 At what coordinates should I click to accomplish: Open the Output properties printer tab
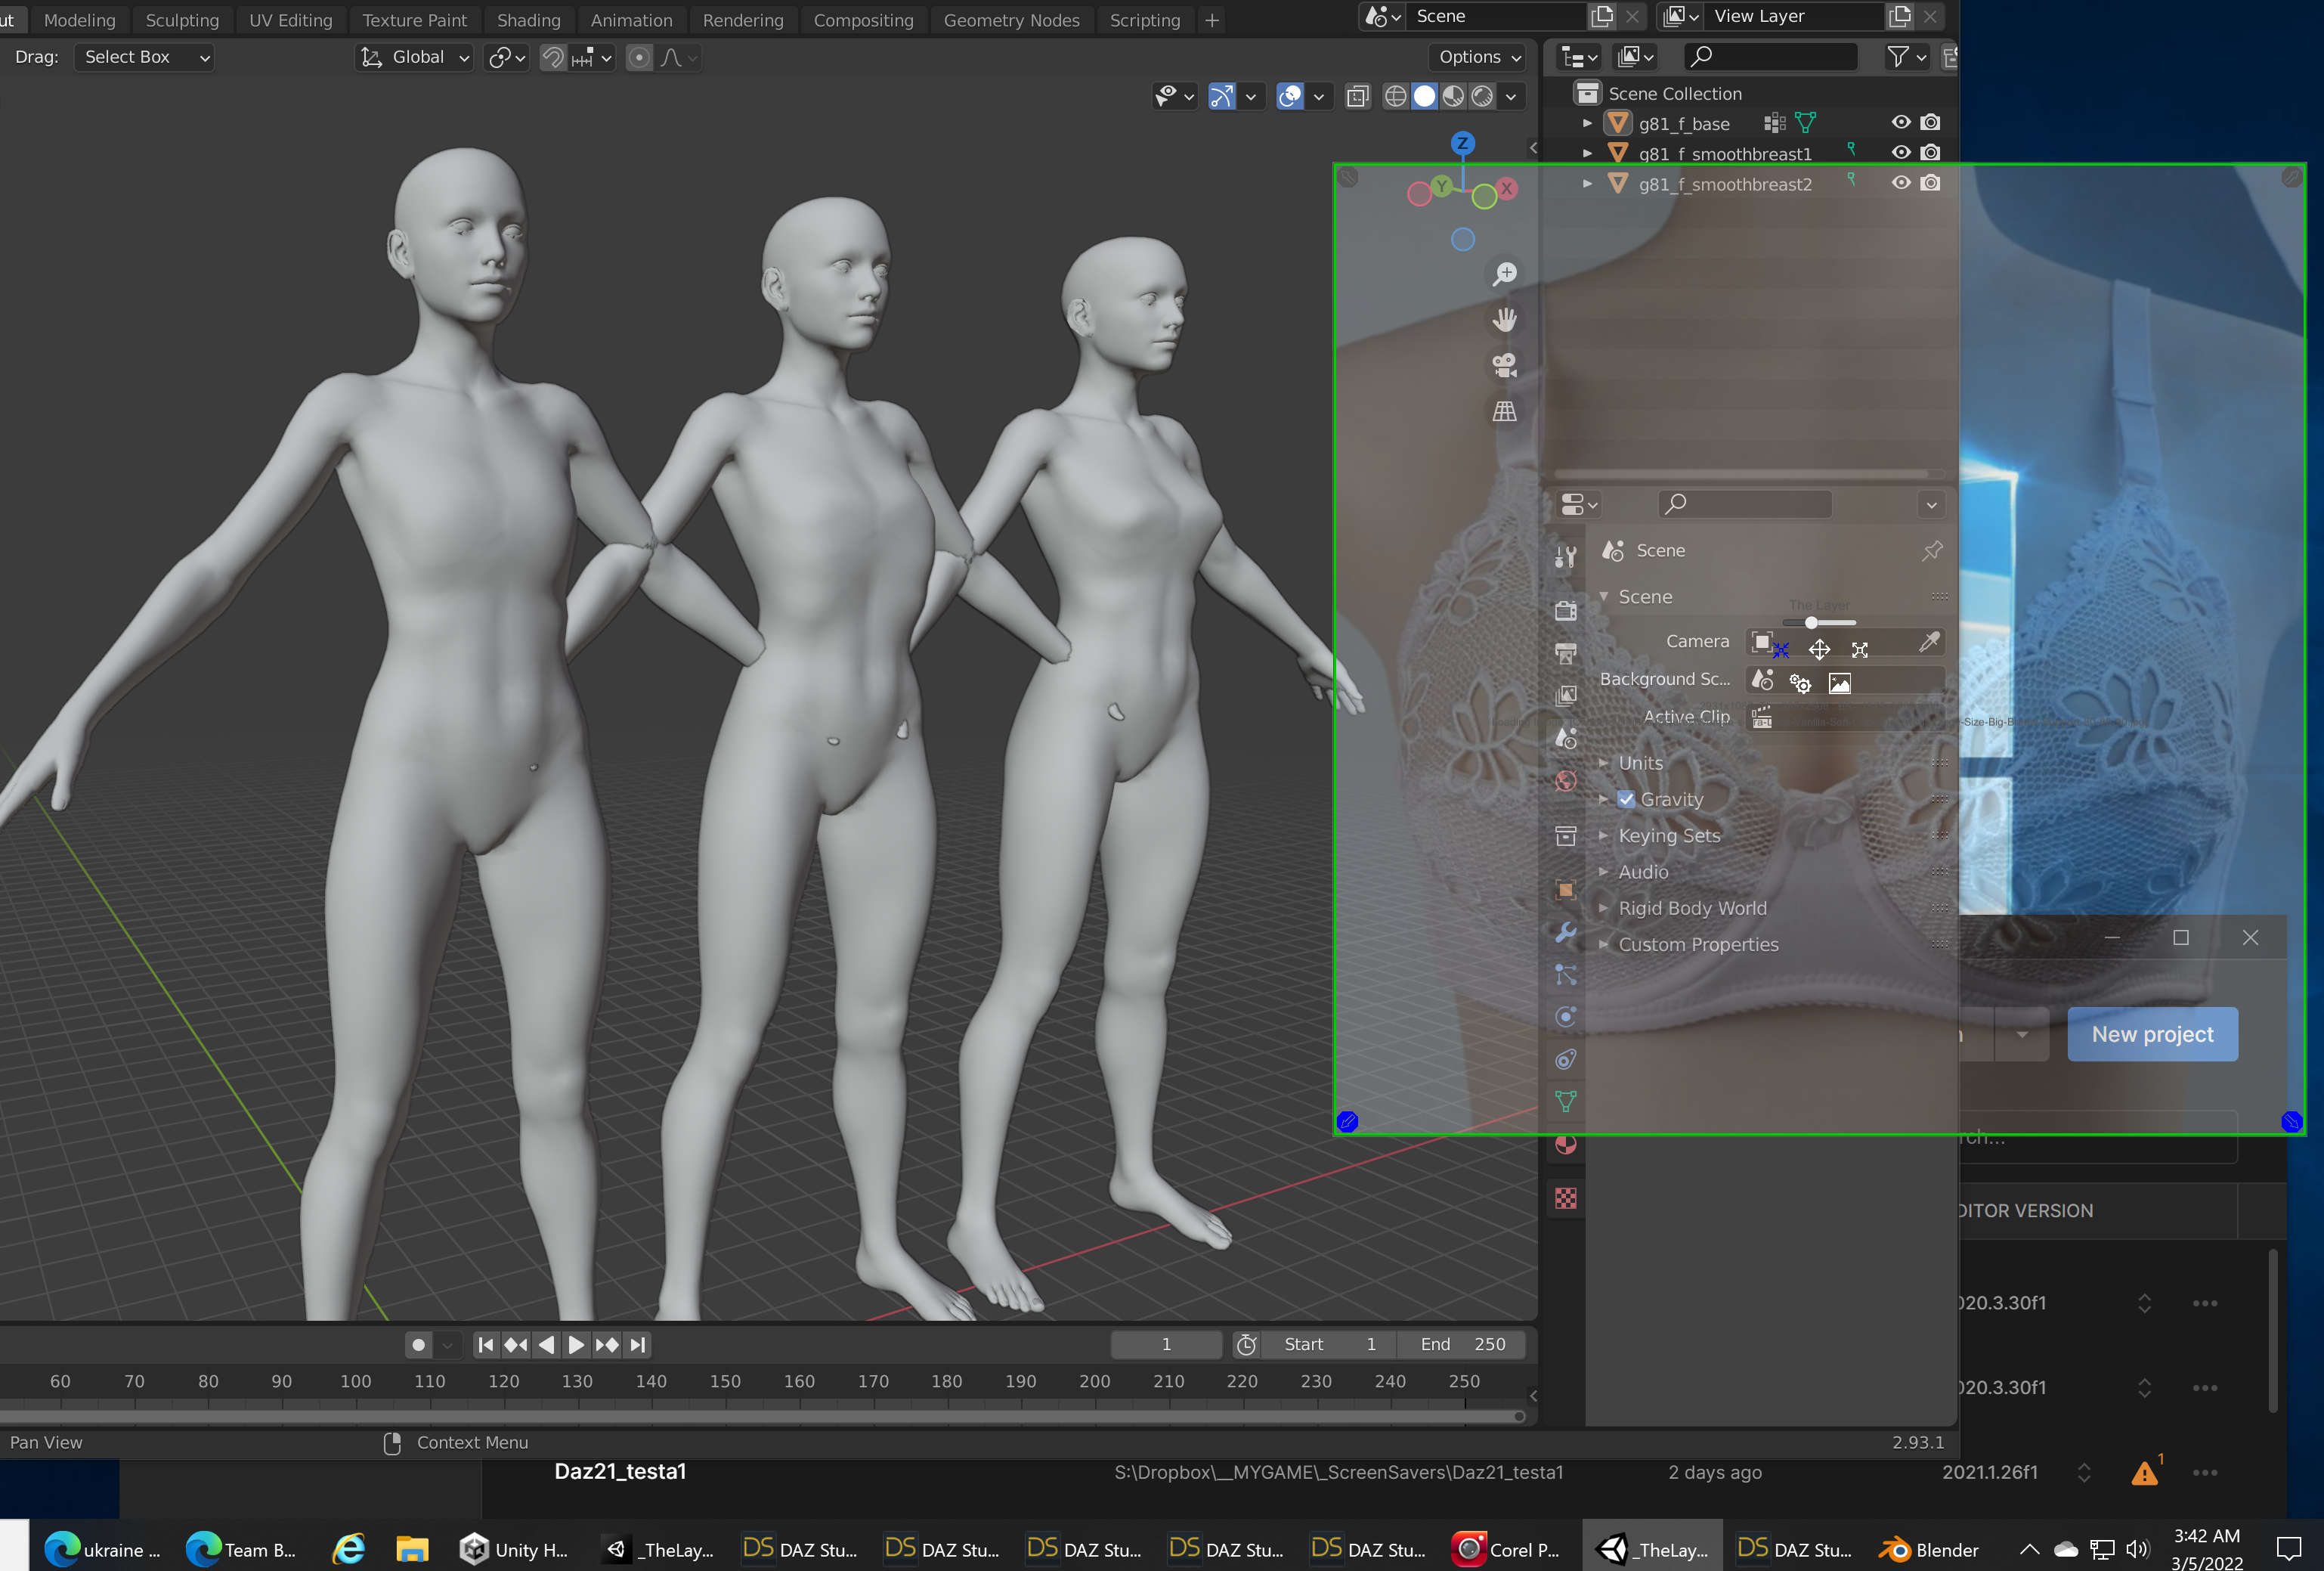tap(1566, 653)
